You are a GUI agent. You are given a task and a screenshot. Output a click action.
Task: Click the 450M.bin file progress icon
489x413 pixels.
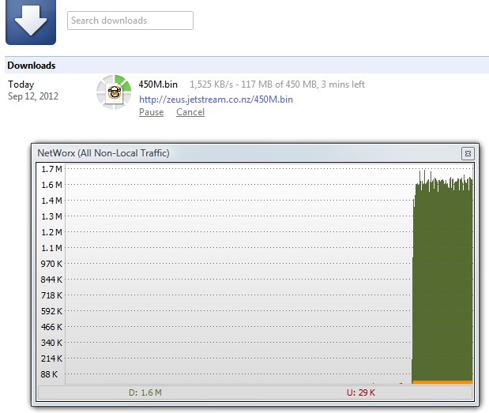114,92
